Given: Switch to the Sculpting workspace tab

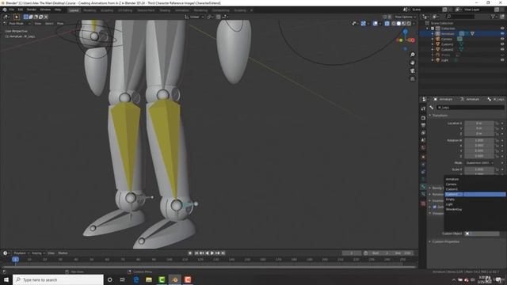Looking at the screenshot, I should click(x=107, y=10).
